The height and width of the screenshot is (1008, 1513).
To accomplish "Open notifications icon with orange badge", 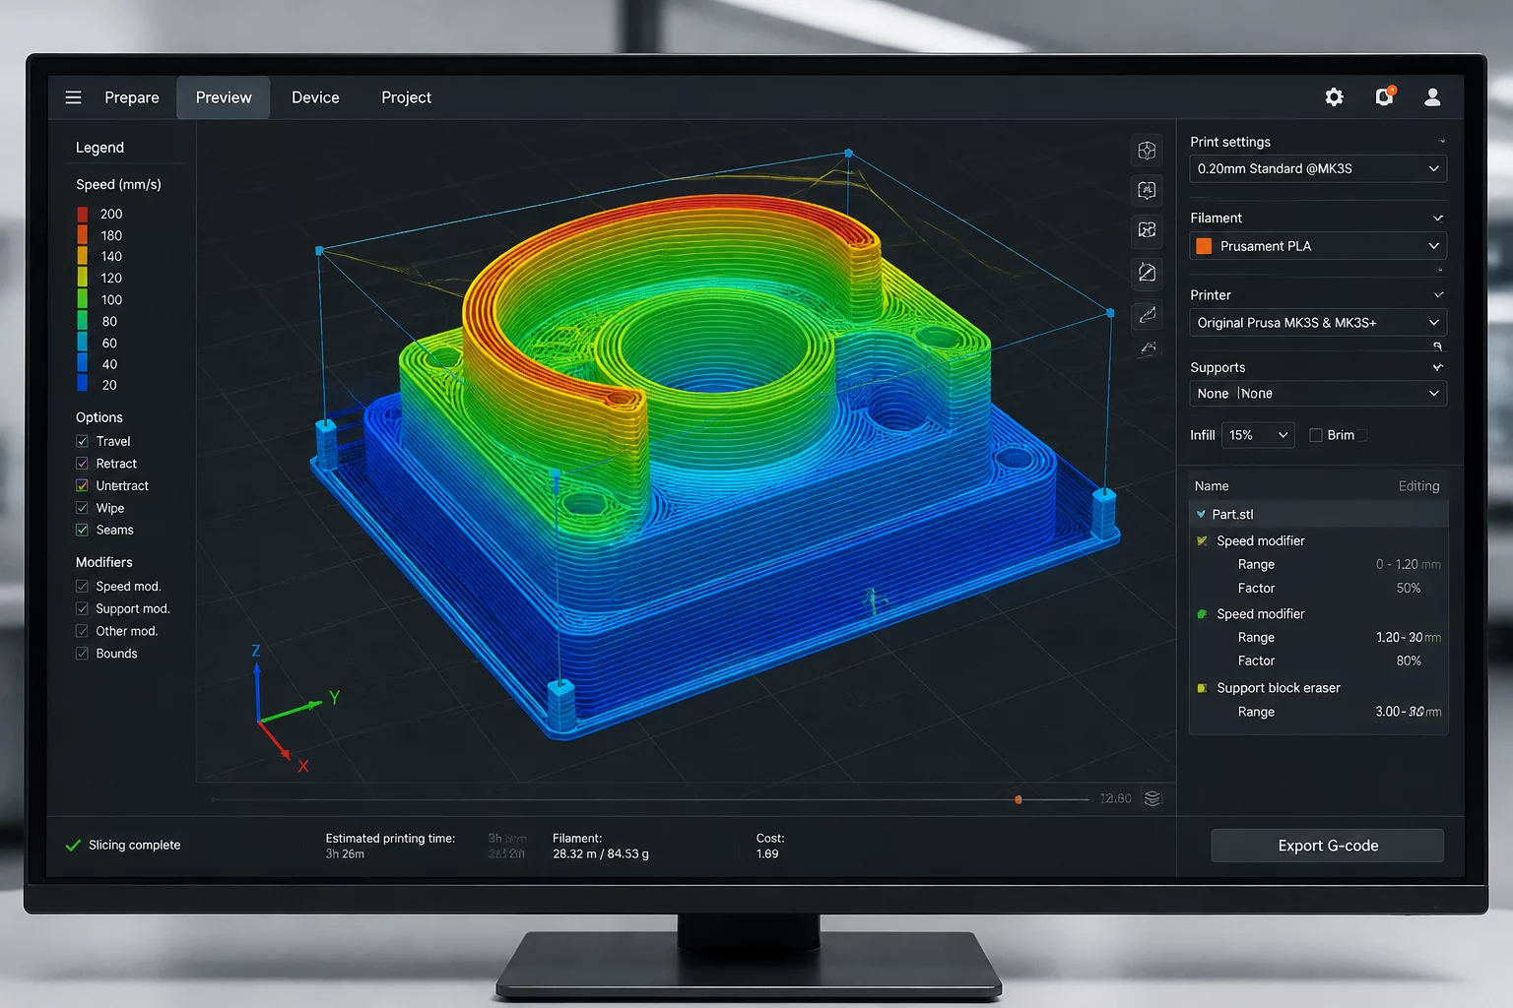I will (x=1384, y=95).
